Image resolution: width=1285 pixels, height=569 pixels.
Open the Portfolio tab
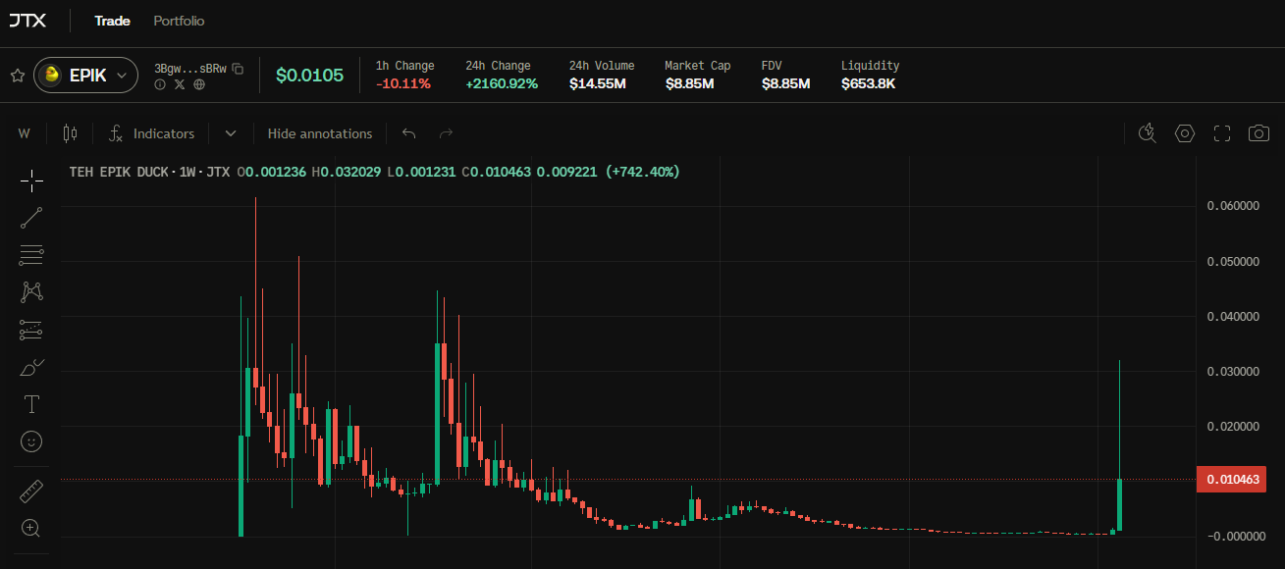179,21
